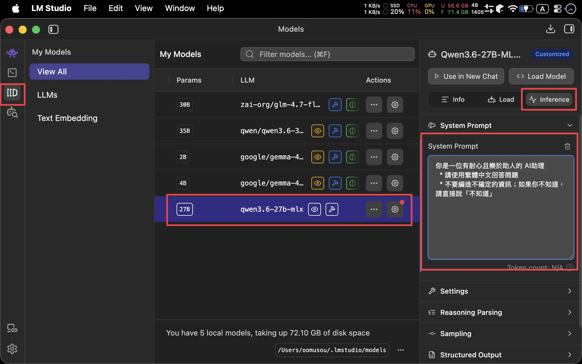
Task: Open the Edit menu
Action: [x=116, y=8]
